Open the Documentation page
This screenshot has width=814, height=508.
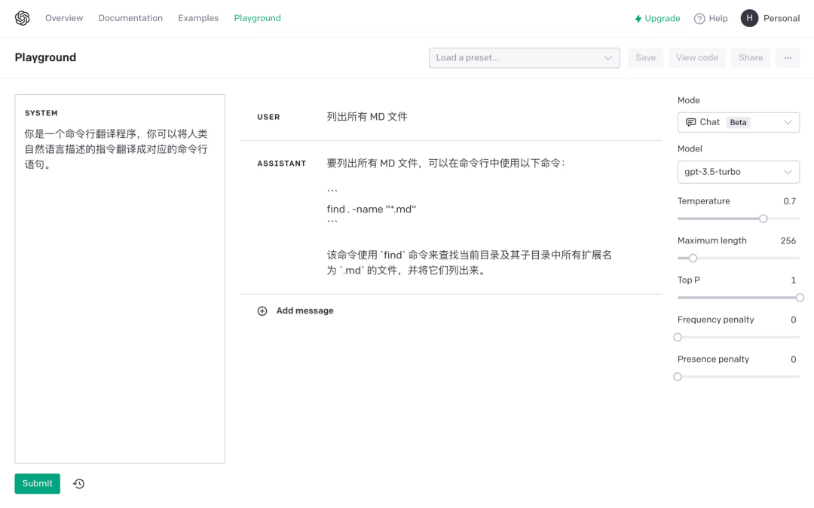pyautogui.click(x=130, y=17)
